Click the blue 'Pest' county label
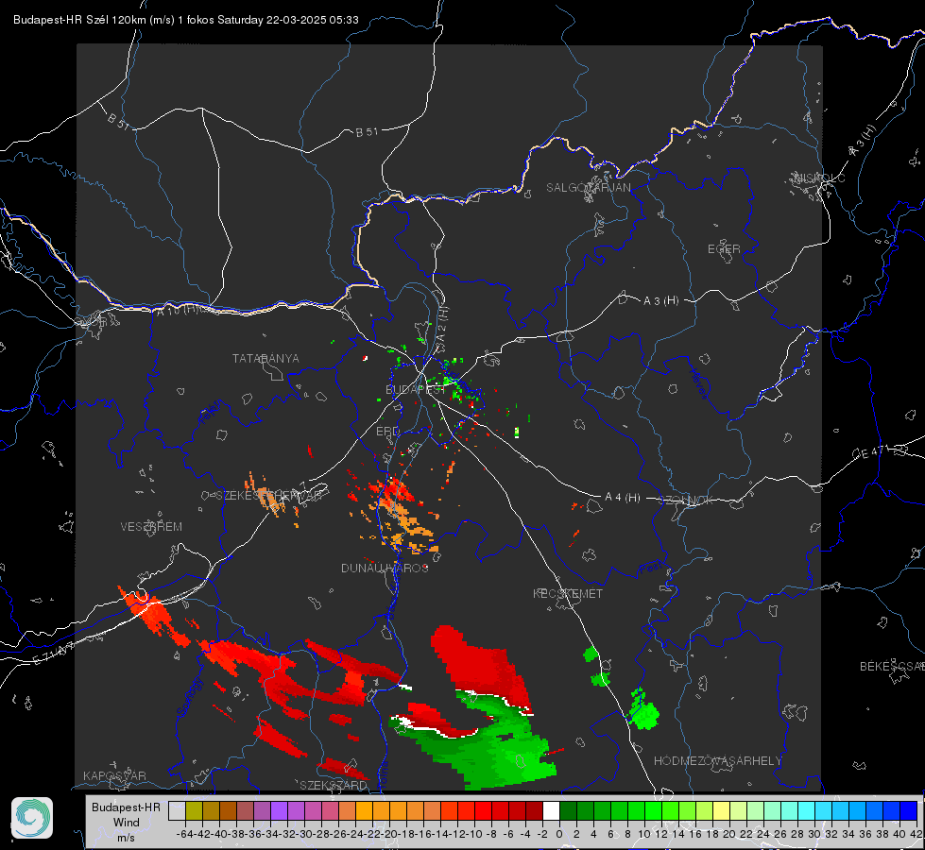 coord(651,569)
